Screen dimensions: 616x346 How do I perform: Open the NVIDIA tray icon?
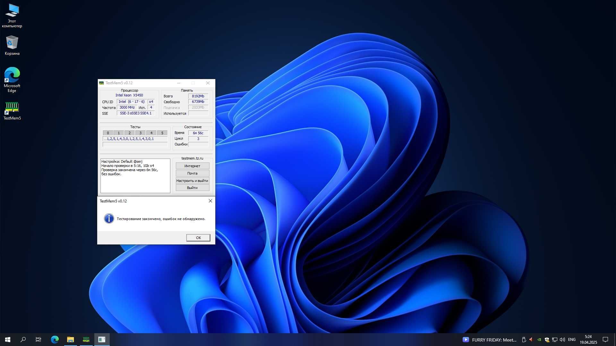[539, 340]
